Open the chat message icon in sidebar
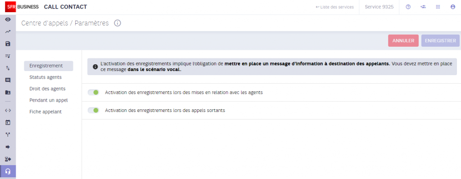The image size is (461, 179). pyautogui.click(x=8, y=80)
